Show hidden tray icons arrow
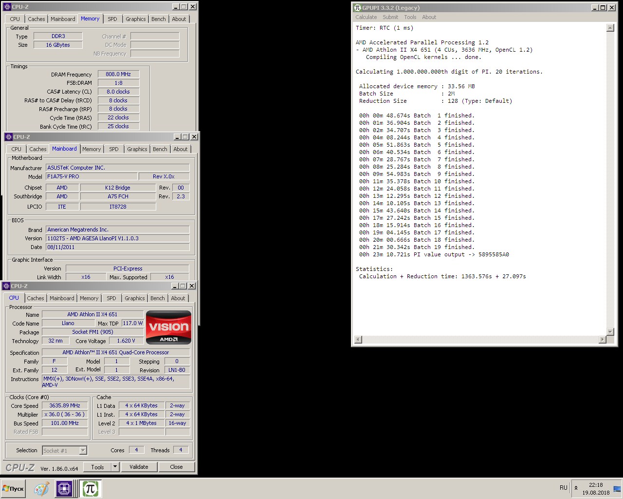Viewport: 623px width, 499px height. click(x=576, y=488)
